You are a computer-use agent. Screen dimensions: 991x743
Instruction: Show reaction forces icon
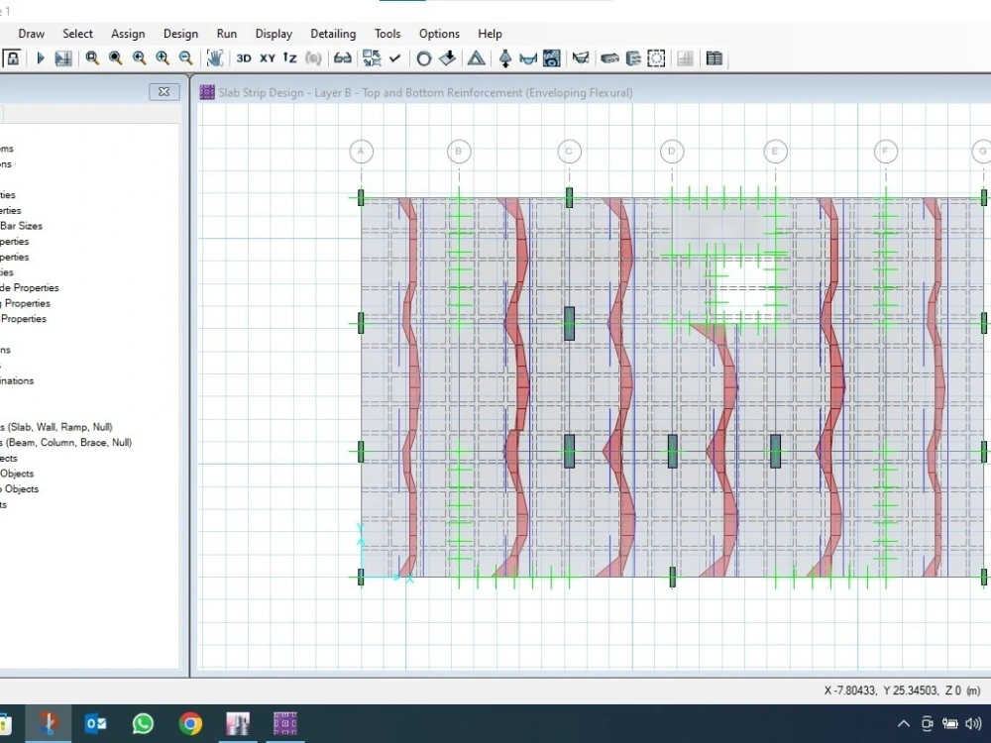pyautogui.click(x=505, y=58)
